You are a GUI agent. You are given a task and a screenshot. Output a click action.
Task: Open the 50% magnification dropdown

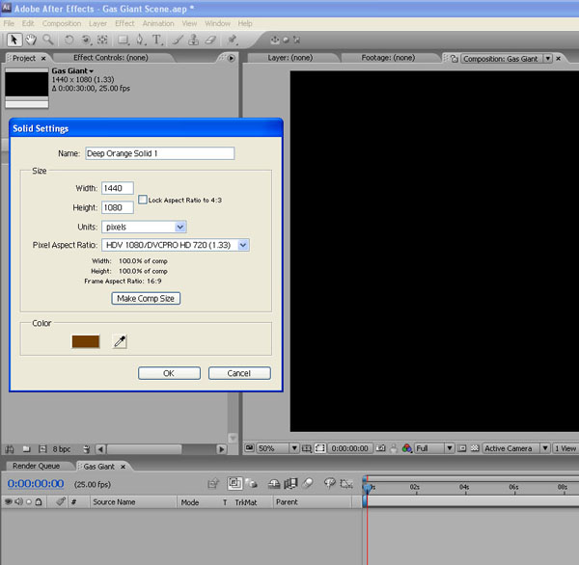[274, 448]
